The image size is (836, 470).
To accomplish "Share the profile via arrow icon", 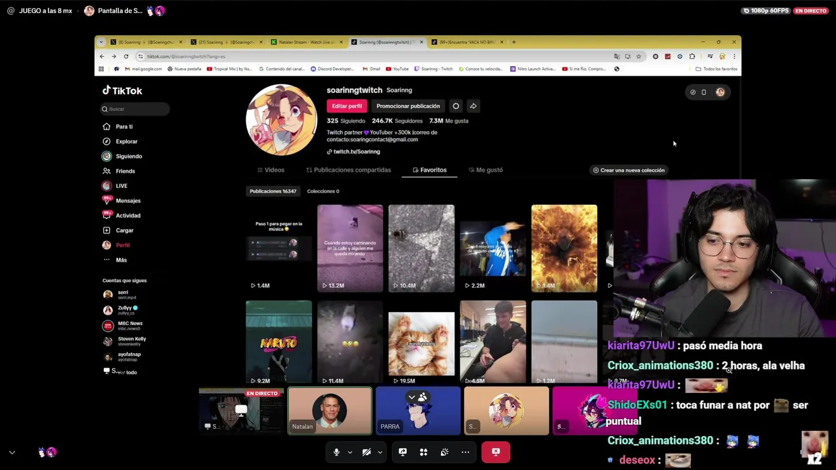I will [x=474, y=106].
